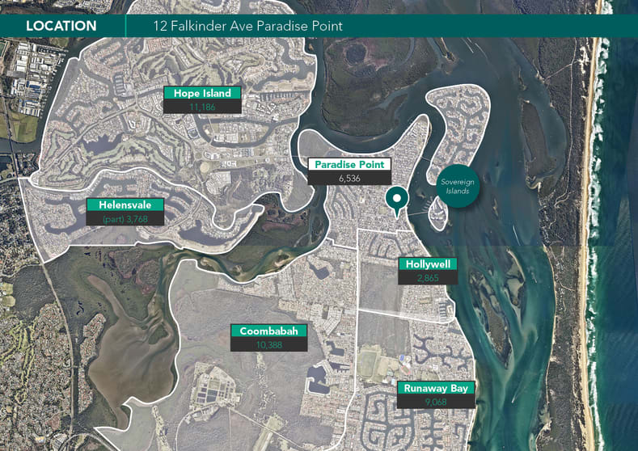The width and height of the screenshot is (638, 451).
Task: Click the LOCATION header title
Action: tap(61, 26)
